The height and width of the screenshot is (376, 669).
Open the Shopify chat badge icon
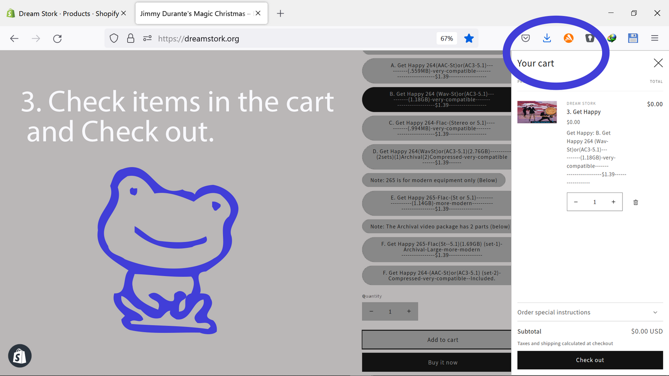pyautogui.click(x=20, y=356)
